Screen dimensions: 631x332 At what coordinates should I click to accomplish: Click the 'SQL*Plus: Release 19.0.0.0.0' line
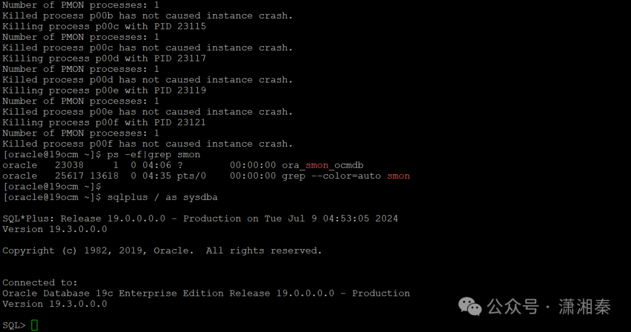tap(200, 219)
